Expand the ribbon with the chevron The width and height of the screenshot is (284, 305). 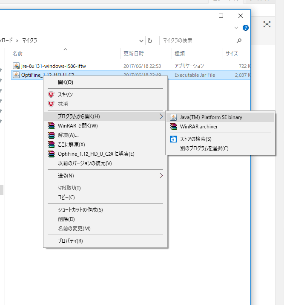(x=236, y=28)
